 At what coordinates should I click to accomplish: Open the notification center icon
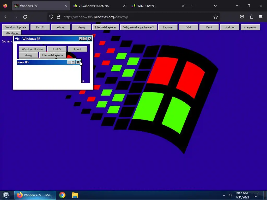point(256,195)
